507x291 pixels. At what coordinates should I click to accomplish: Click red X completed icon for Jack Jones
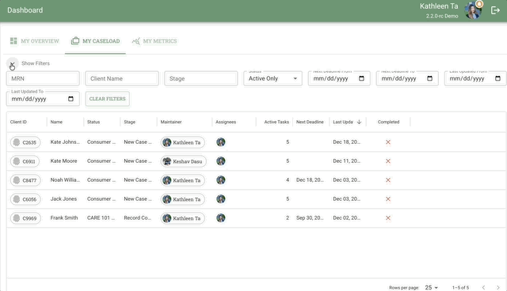(388, 199)
